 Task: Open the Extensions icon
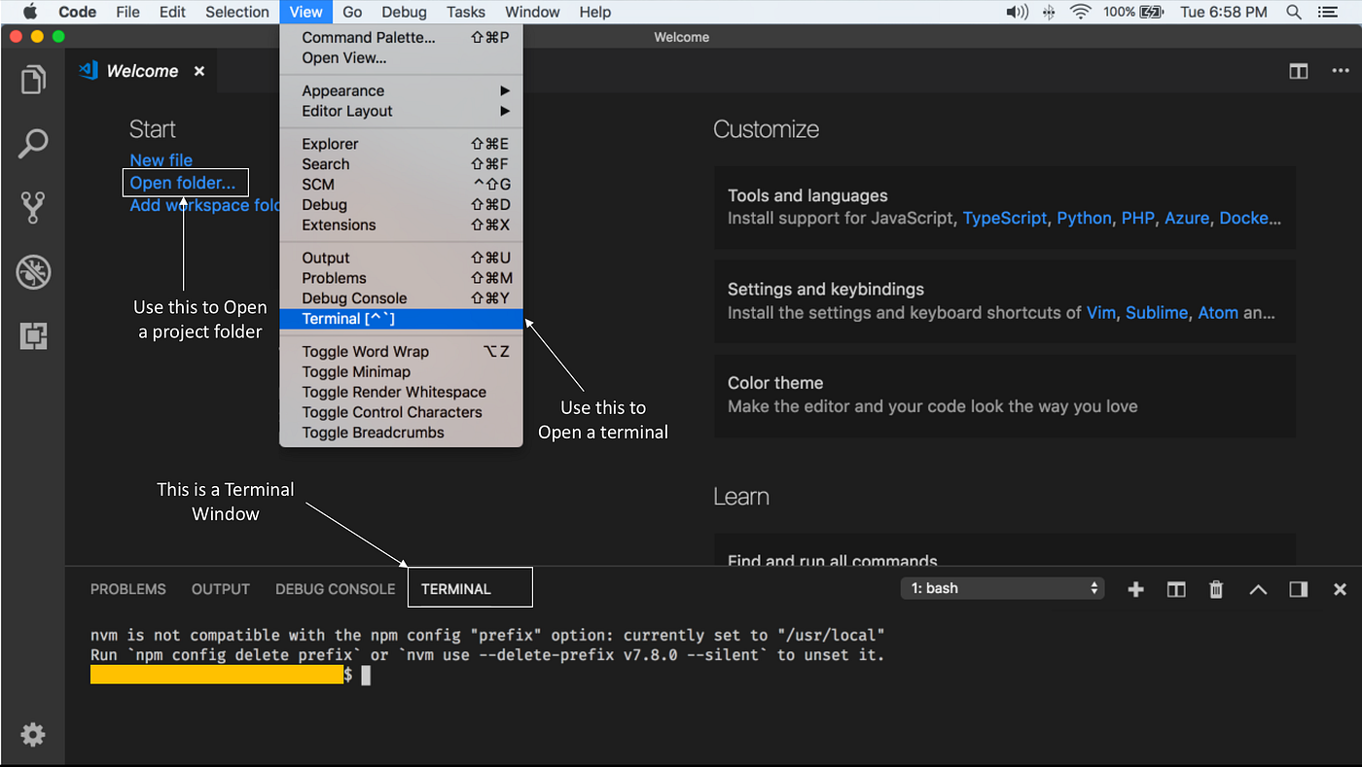click(x=33, y=335)
